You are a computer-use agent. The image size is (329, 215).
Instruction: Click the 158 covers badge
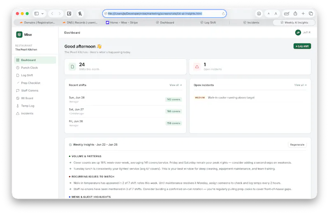point(174,124)
